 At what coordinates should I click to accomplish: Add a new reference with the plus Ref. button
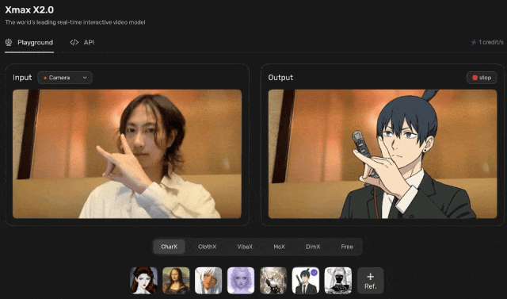370,280
